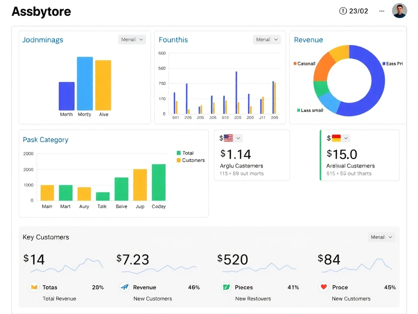Expand the Founthis Menall dropdown
418x314 pixels.
tap(267, 39)
